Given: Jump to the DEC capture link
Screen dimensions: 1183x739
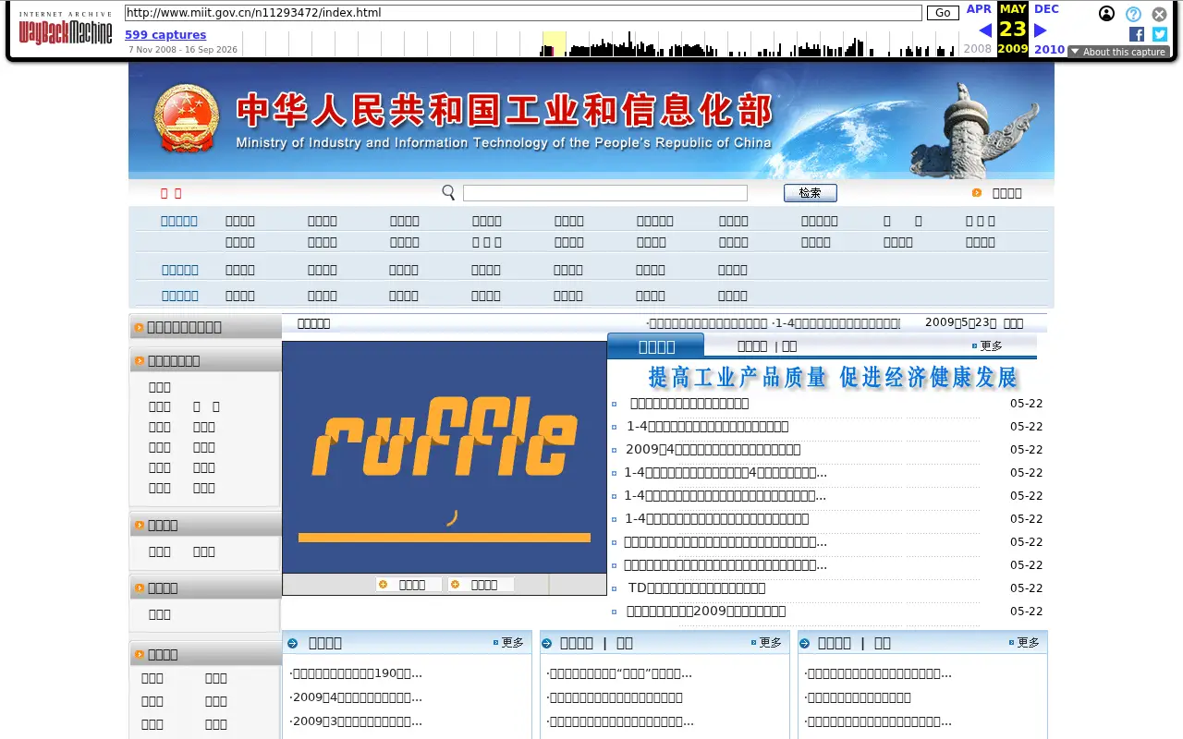Looking at the screenshot, I should point(1046,9).
